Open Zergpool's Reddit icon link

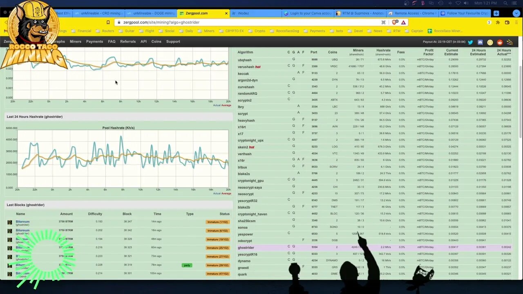500,42
